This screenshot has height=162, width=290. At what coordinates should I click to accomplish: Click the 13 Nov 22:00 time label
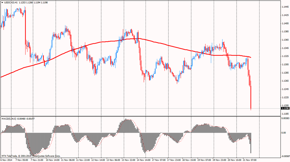[x=128, y=160]
